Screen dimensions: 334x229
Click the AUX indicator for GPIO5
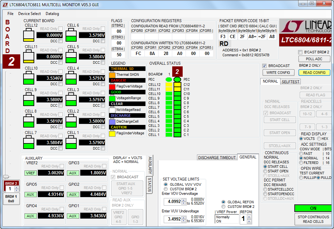pos(30,195)
